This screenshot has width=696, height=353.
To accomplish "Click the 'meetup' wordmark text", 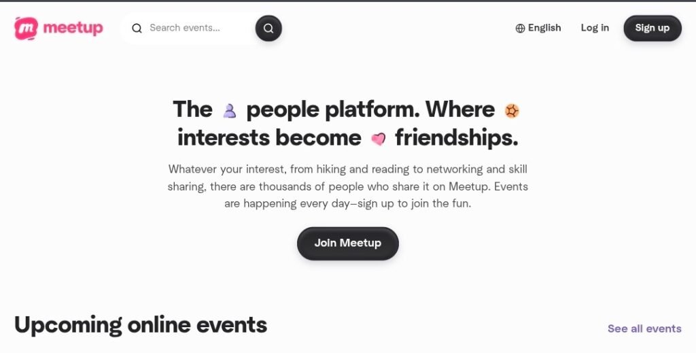I will pos(73,28).
